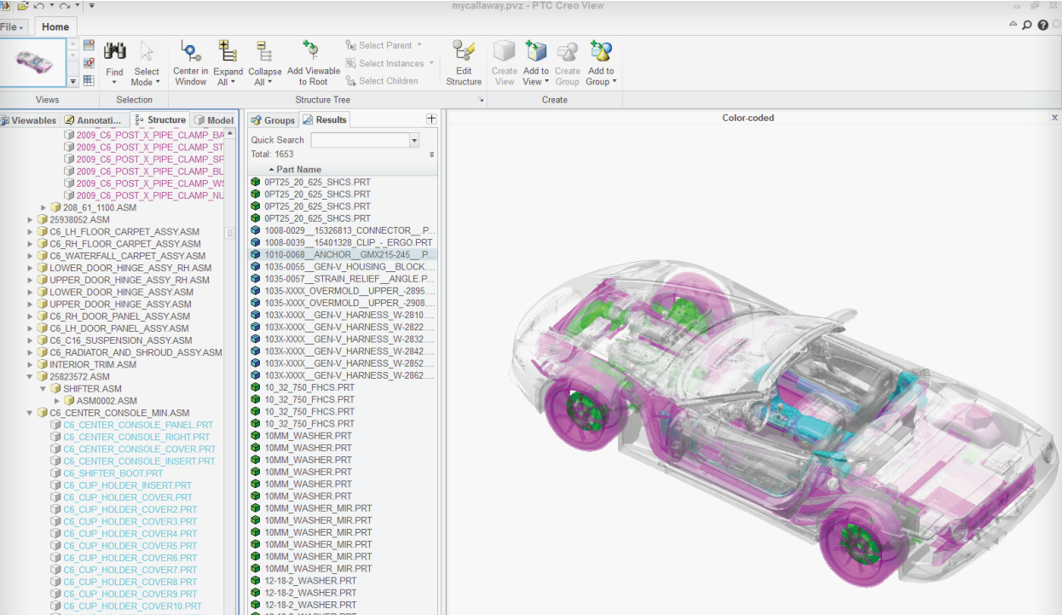Viewport: 1062px width, 615px height.
Task: Click the Undo arrow icon
Action: [x=39, y=6]
